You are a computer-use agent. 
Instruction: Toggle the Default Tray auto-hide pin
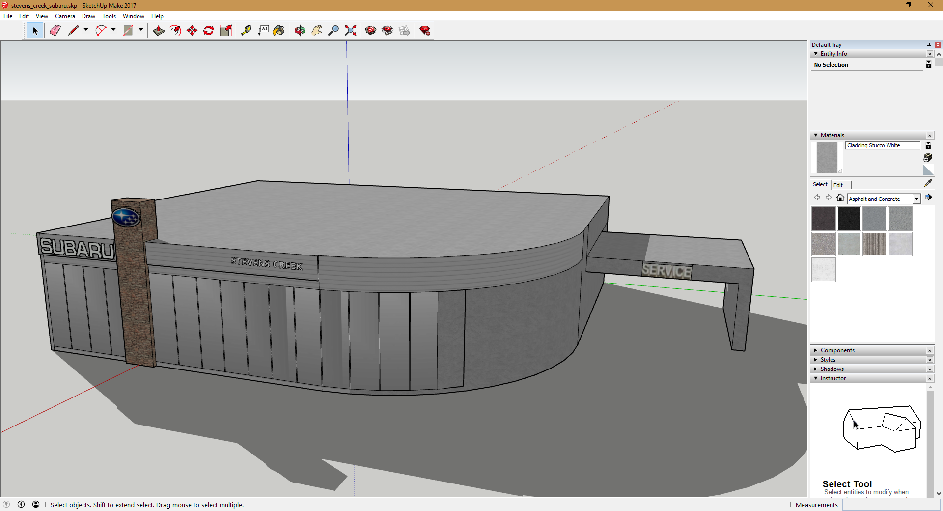(x=929, y=45)
